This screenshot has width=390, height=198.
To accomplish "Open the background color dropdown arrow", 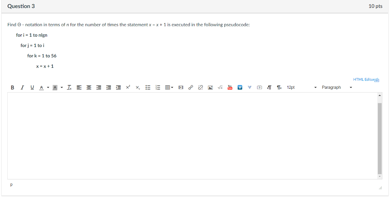I will tap(62, 88).
